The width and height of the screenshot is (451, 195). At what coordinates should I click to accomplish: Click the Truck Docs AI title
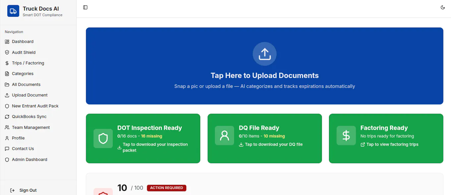click(x=41, y=9)
